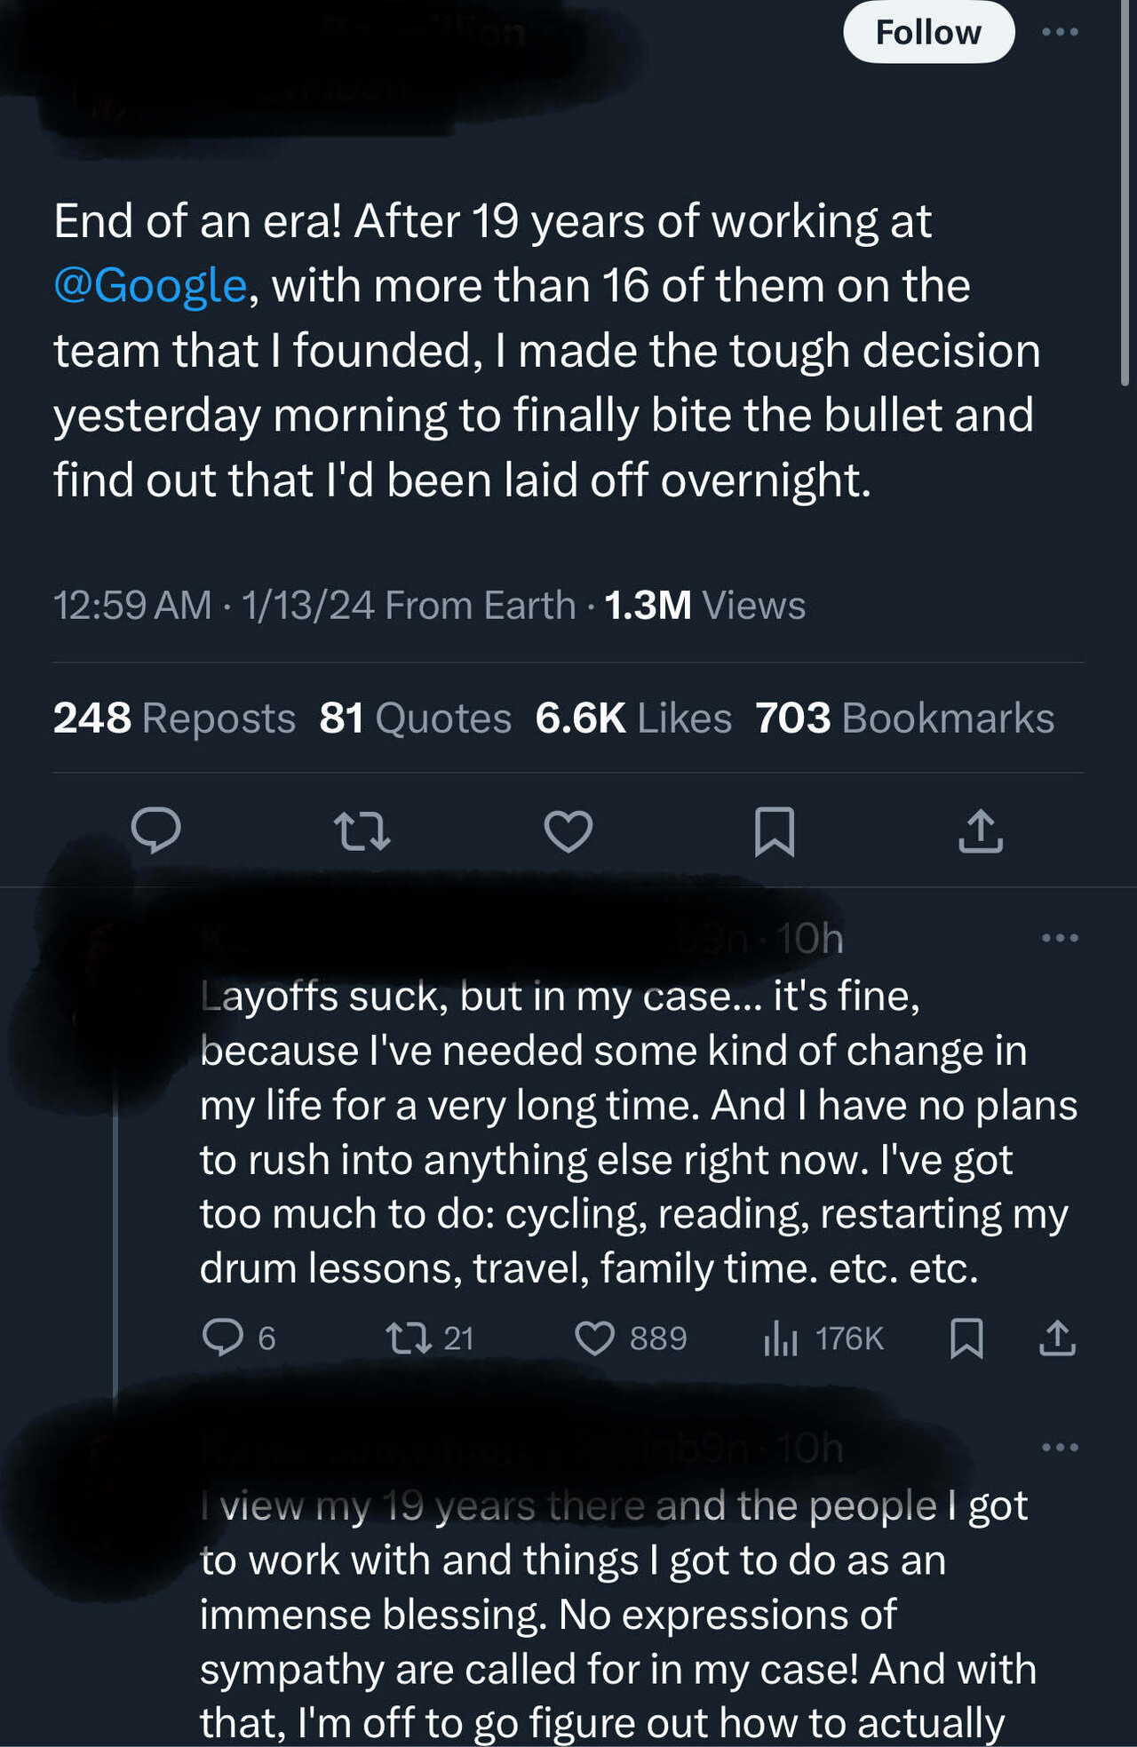This screenshot has height=1747, width=1137.
Task: Bookmark the main post
Action: [x=775, y=831]
